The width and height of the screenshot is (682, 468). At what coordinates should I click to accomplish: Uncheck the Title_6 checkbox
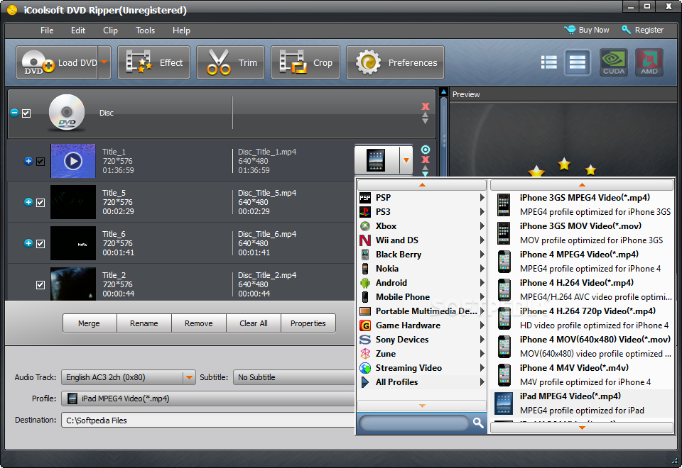40,243
